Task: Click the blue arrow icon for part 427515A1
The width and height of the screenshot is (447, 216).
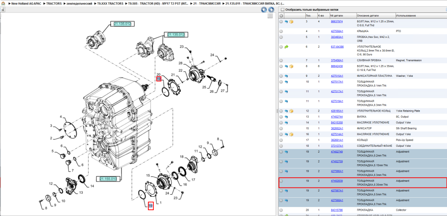Action: [x=286, y=76]
